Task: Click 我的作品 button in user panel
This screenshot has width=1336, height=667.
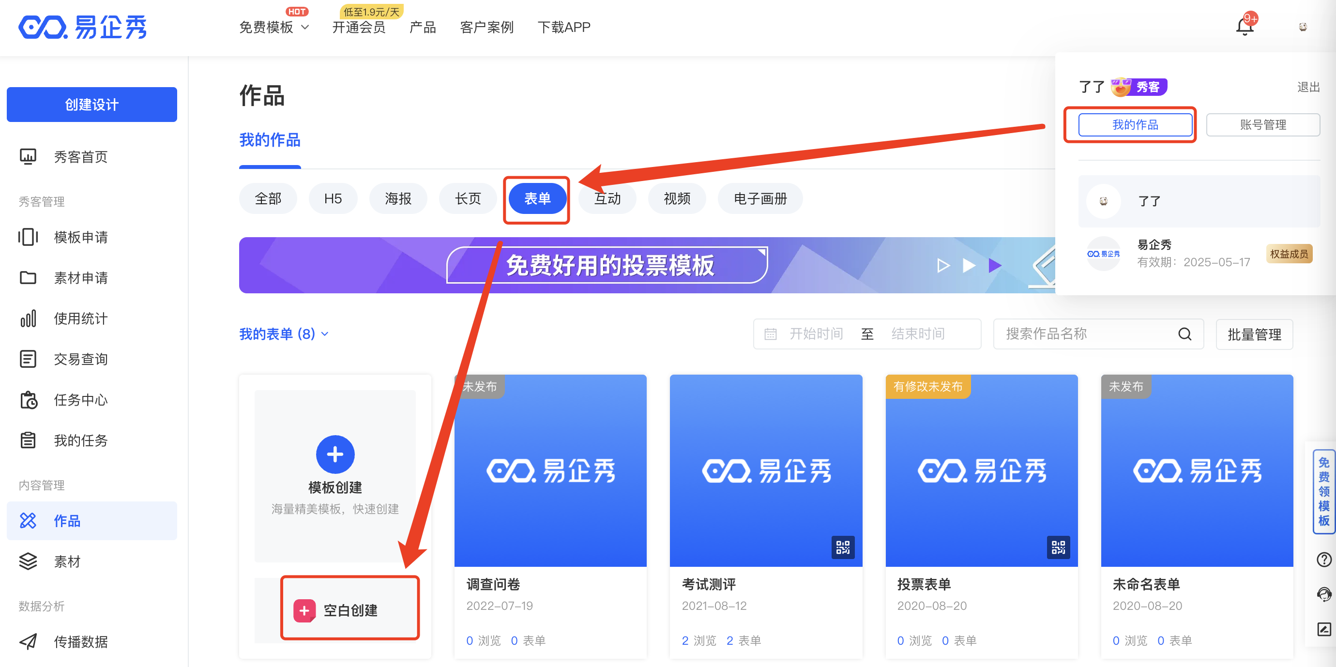Action: pyautogui.click(x=1135, y=124)
